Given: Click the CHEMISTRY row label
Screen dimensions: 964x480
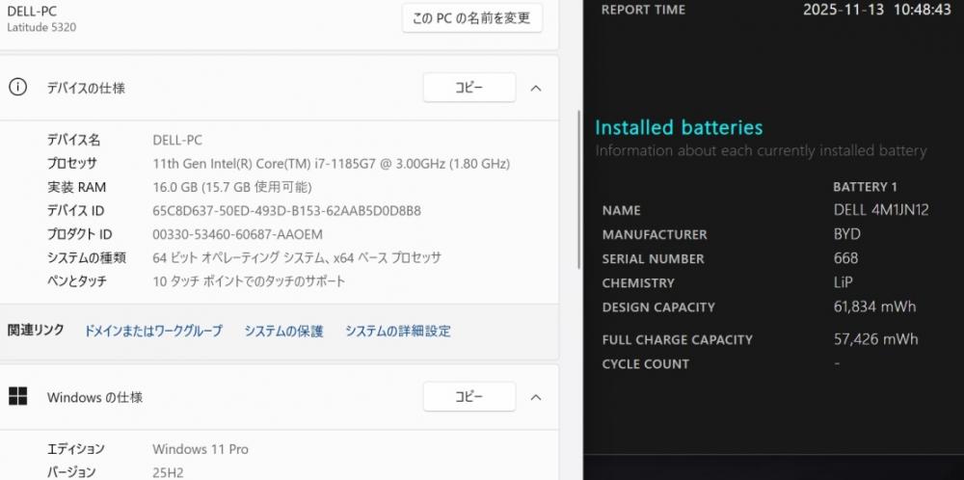Looking at the screenshot, I should click(x=638, y=283).
